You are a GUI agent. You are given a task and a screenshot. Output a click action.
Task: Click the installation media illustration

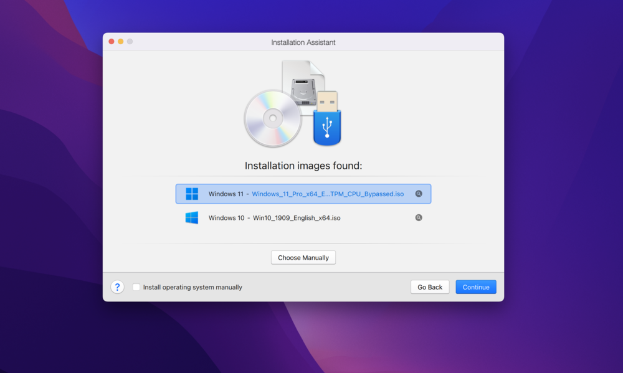(x=293, y=103)
